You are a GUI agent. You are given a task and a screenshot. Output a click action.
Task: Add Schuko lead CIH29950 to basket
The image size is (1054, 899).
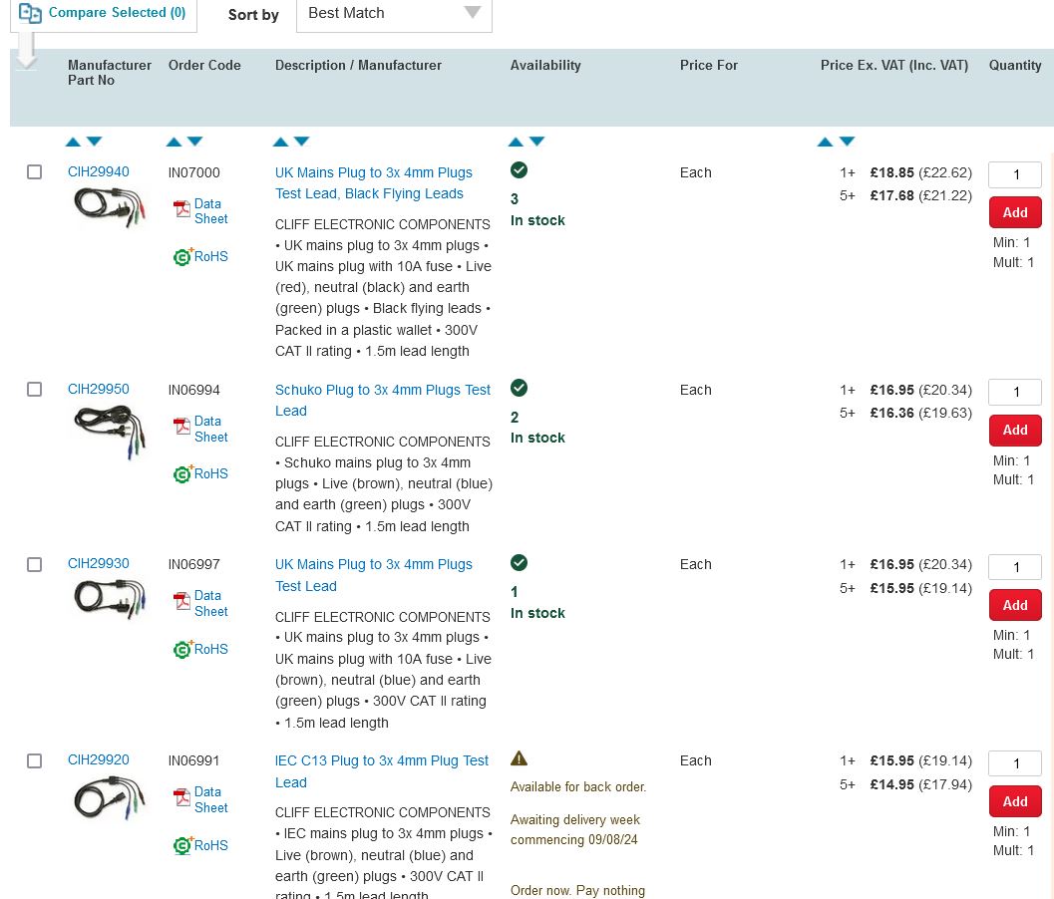[1015, 430]
